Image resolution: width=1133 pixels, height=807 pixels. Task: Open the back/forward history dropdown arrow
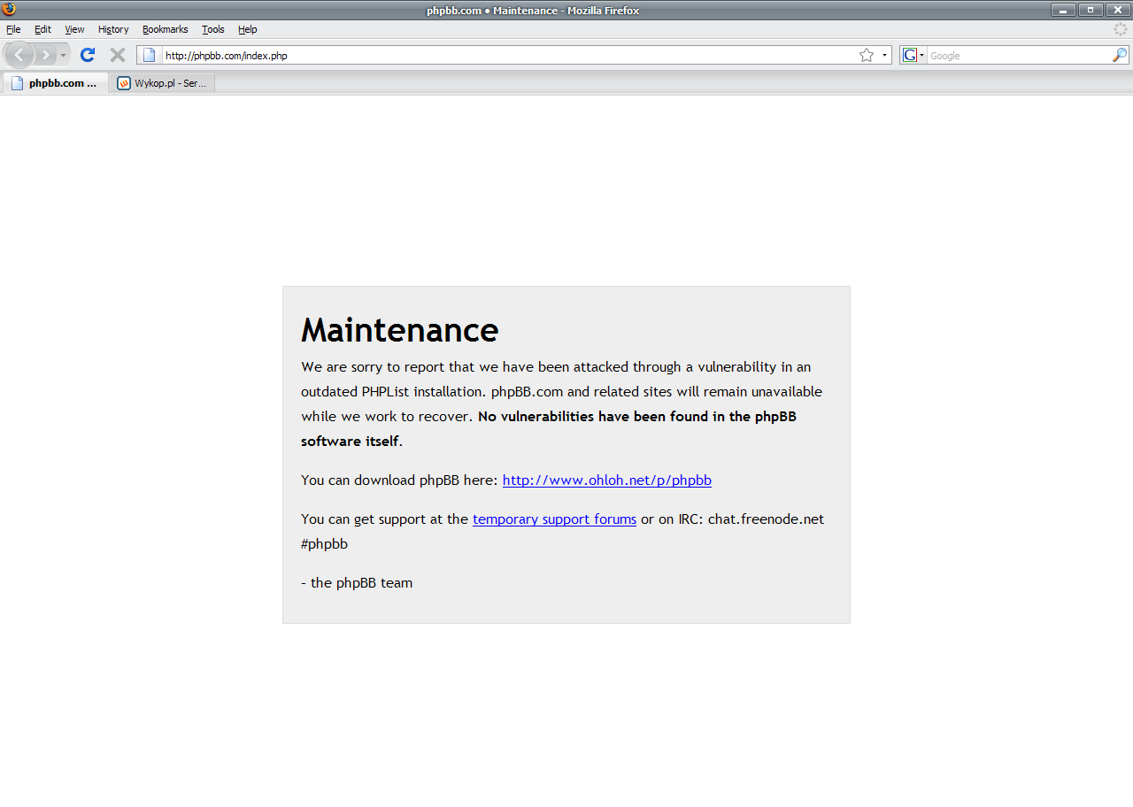pyautogui.click(x=63, y=56)
